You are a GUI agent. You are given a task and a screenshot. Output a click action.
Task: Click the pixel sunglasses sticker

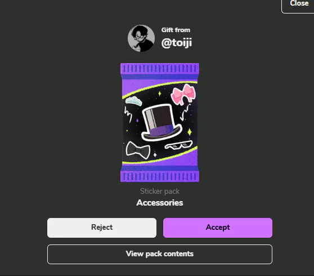[178, 145]
